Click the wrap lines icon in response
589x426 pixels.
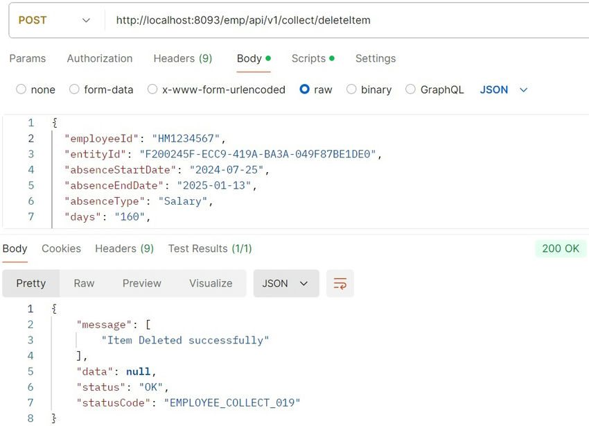coord(340,283)
